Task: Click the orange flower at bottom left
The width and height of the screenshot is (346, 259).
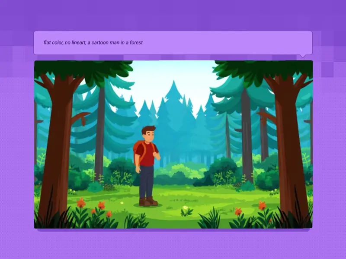Action: 81,202
